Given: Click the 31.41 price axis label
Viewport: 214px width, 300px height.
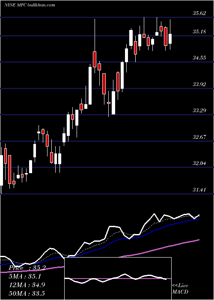Looking at the screenshot, I should [199, 190].
